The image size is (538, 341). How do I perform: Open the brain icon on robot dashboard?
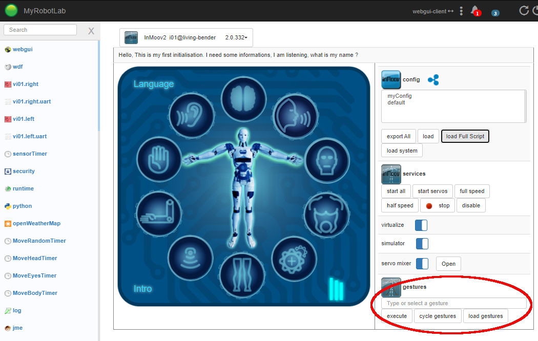[243, 99]
